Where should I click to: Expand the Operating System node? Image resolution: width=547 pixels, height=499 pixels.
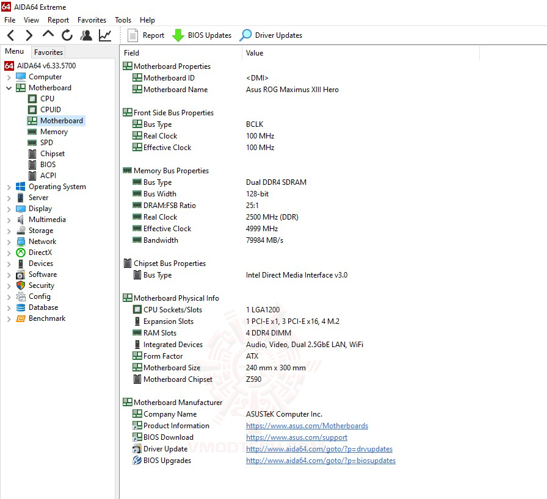point(9,187)
